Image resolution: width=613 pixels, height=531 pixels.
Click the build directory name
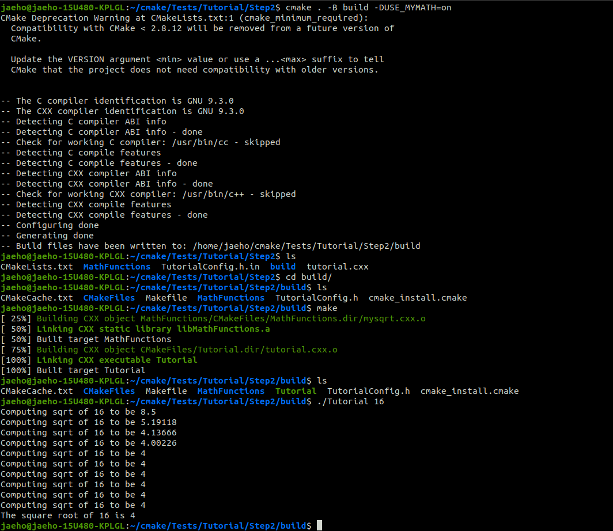tap(282, 266)
